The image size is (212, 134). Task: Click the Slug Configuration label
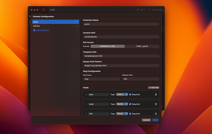(92, 71)
